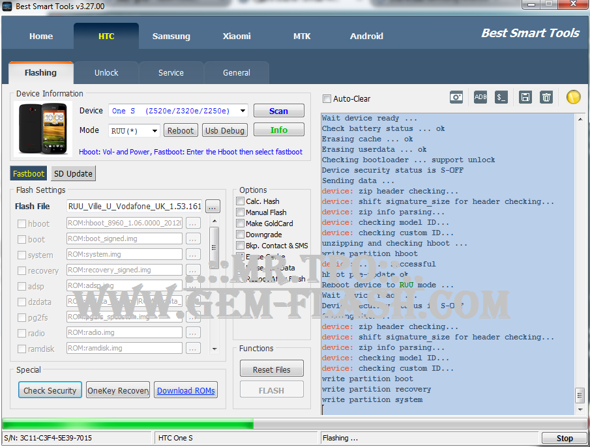
Task: Browse for the radio image file
Action: 192,333
